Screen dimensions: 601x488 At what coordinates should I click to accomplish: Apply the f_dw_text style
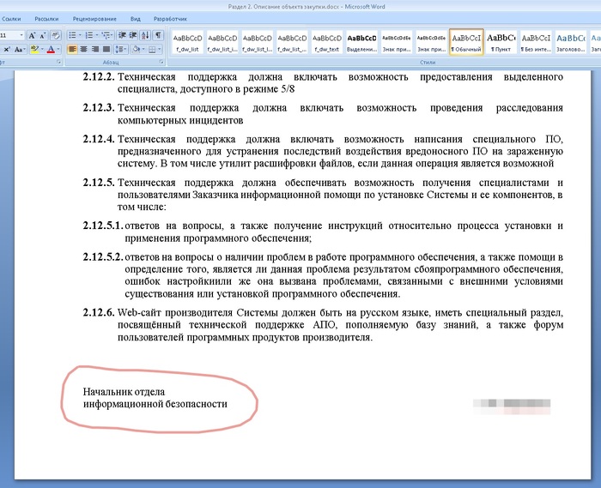pyautogui.click(x=326, y=42)
